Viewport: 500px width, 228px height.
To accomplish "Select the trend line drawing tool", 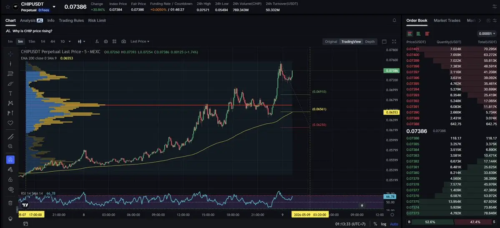I will click(x=10, y=64).
